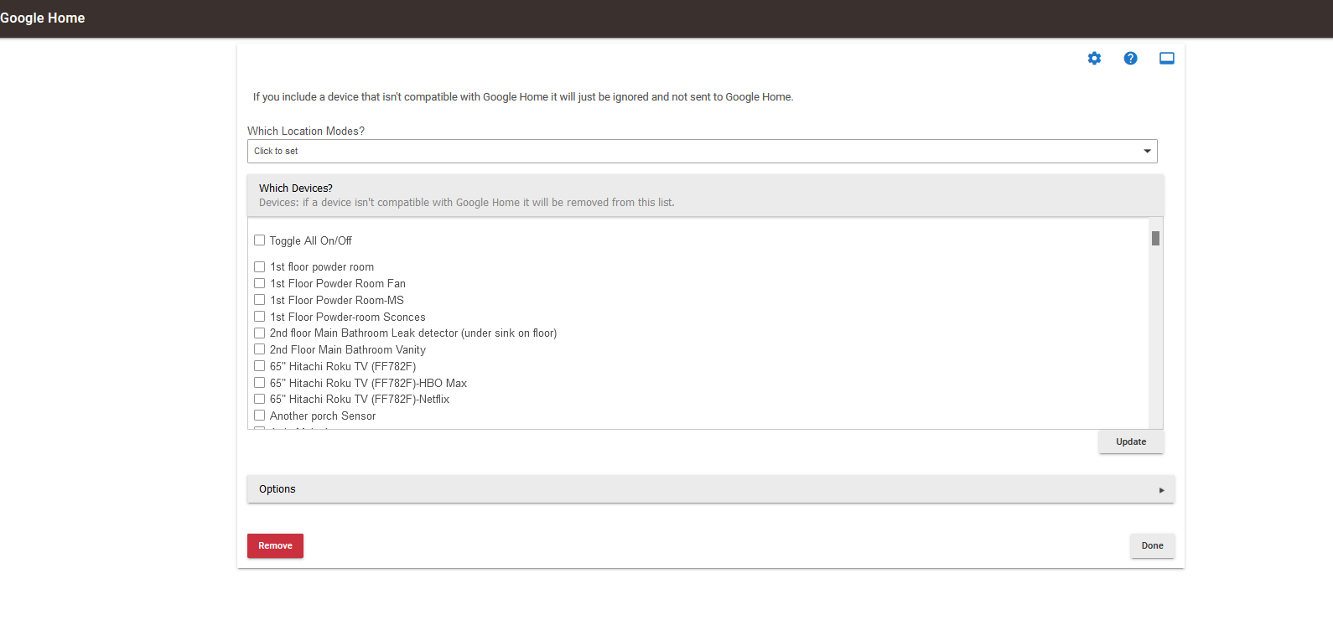Click the incompatible device notice text
Screen dimensions: 1333x630
tap(523, 97)
